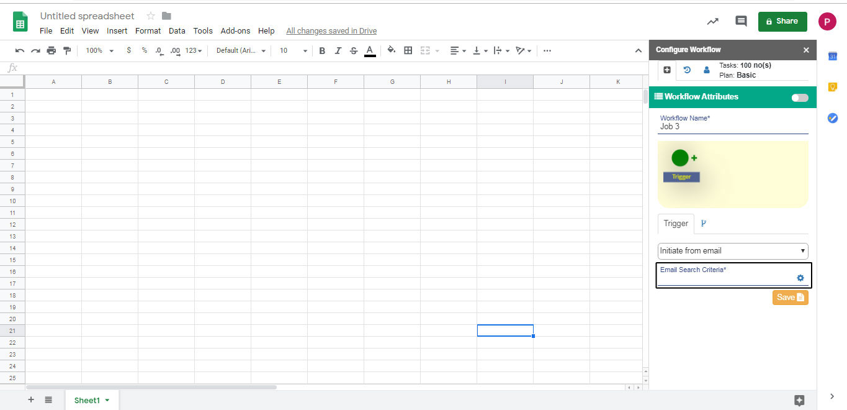
Task: Open the Add-ons menu
Action: (x=236, y=30)
